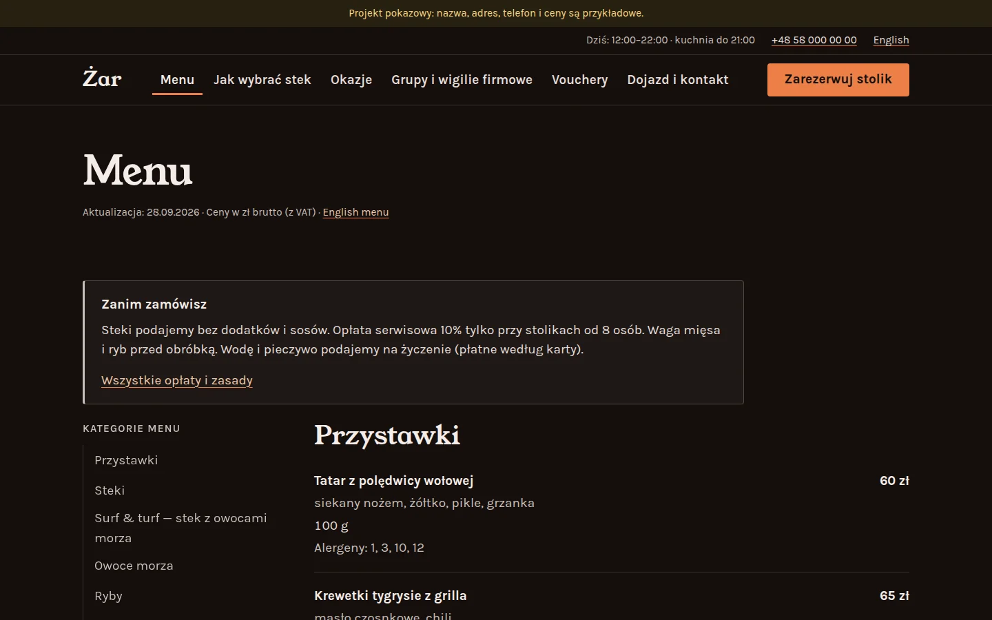The height and width of the screenshot is (620, 992).
Task: Click the Aktualizacja: 28.09.2026 text
Action: tap(141, 212)
